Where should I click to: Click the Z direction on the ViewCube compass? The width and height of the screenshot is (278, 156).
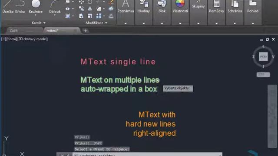253,57
